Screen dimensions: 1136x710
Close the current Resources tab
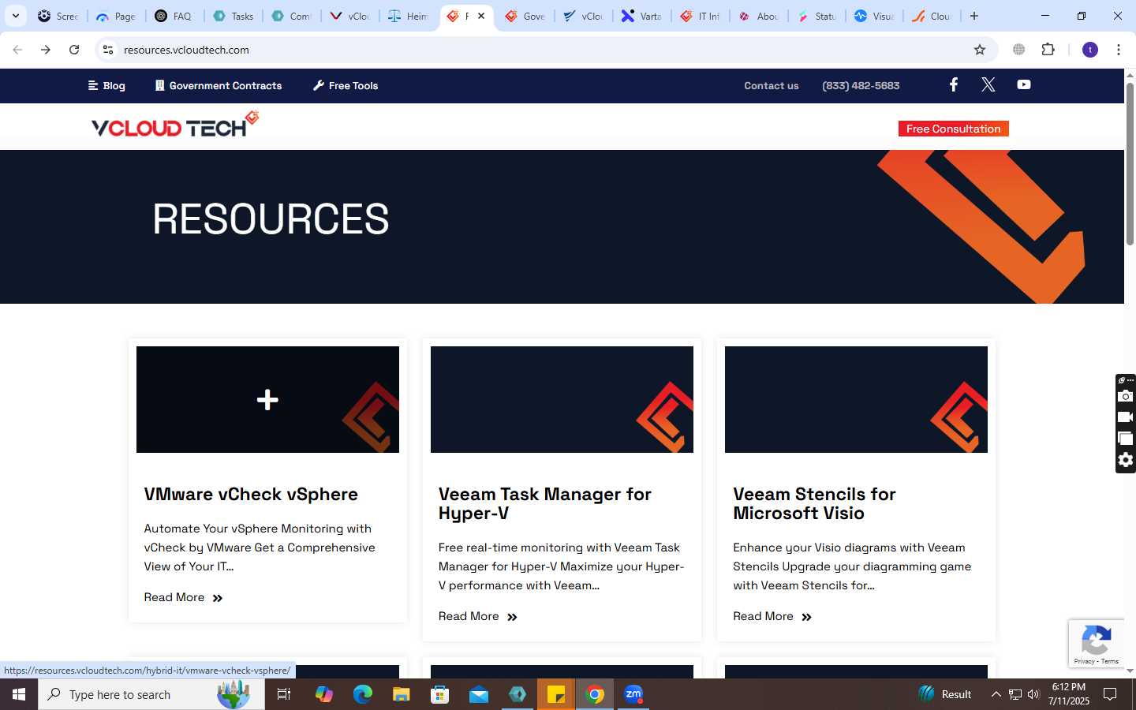tap(481, 16)
